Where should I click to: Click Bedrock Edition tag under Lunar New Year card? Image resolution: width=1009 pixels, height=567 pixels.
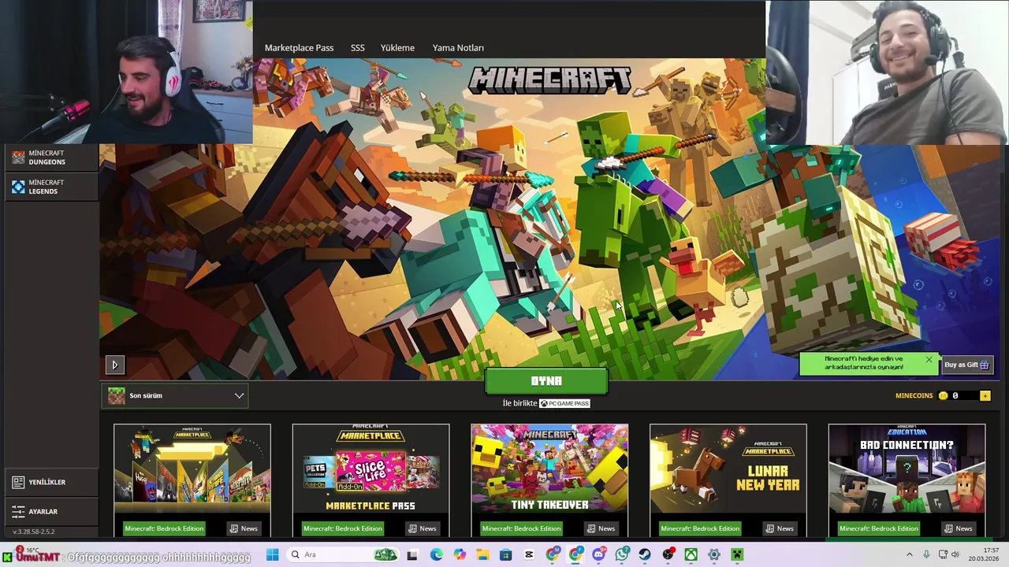click(x=700, y=528)
